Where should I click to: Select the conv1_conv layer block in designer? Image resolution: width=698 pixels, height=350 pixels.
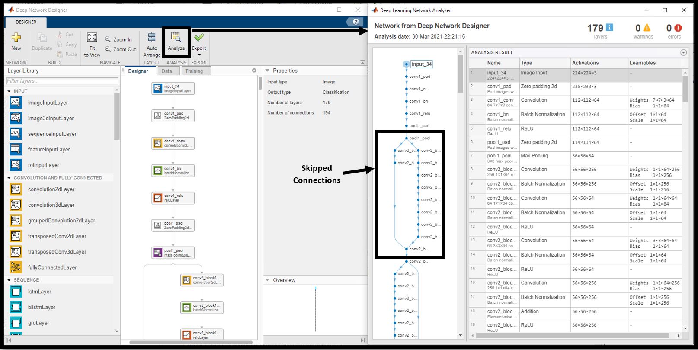[x=173, y=143]
